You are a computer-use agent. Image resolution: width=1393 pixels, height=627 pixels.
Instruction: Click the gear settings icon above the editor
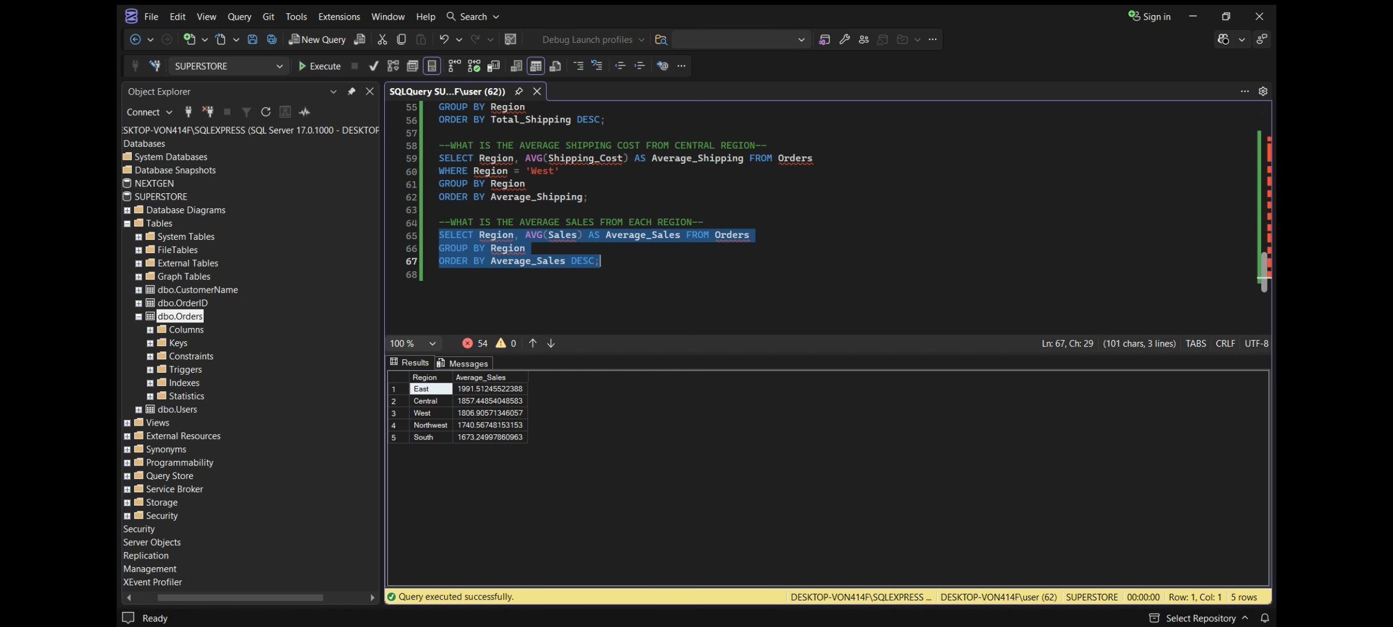pyautogui.click(x=1263, y=91)
